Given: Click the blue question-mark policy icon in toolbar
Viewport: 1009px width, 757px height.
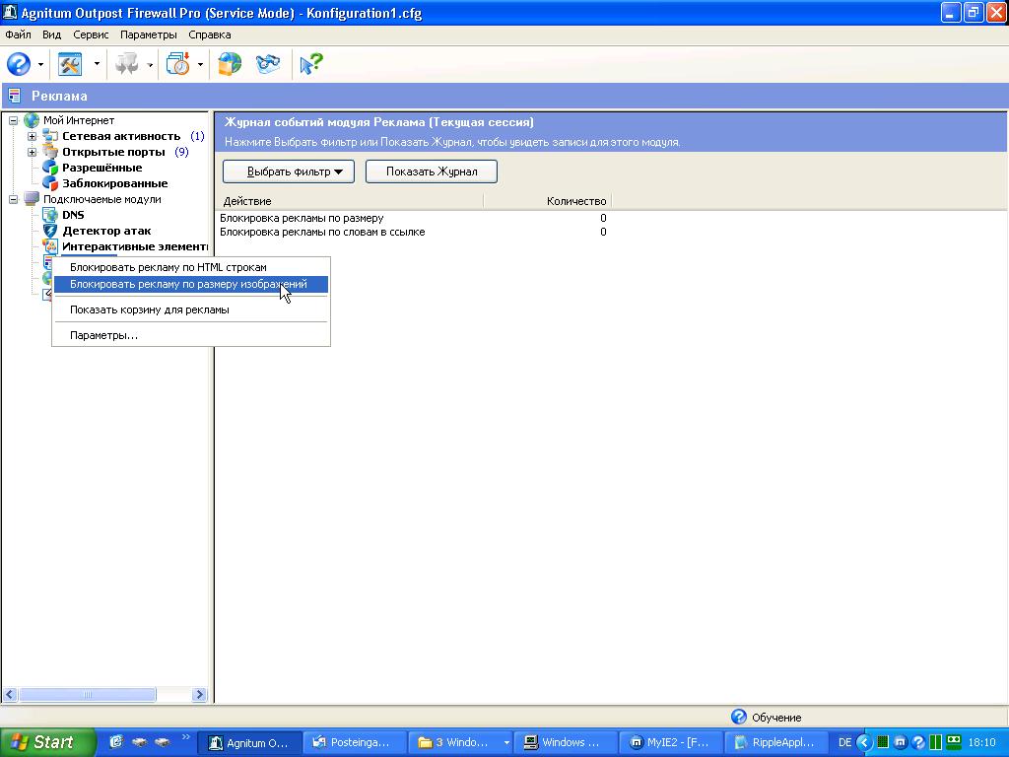Looking at the screenshot, I should click(19, 64).
